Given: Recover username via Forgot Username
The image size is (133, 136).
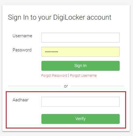Looking at the screenshot, I should (83, 76).
